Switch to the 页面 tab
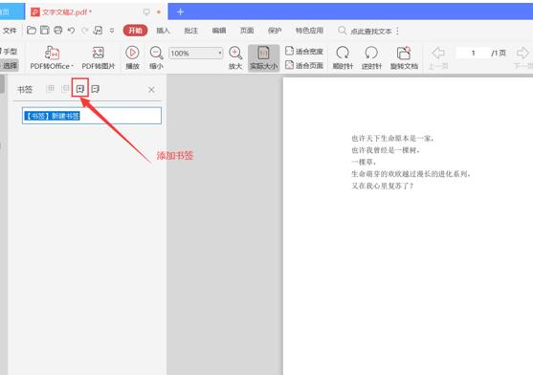The height and width of the screenshot is (375, 533). point(247,31)
